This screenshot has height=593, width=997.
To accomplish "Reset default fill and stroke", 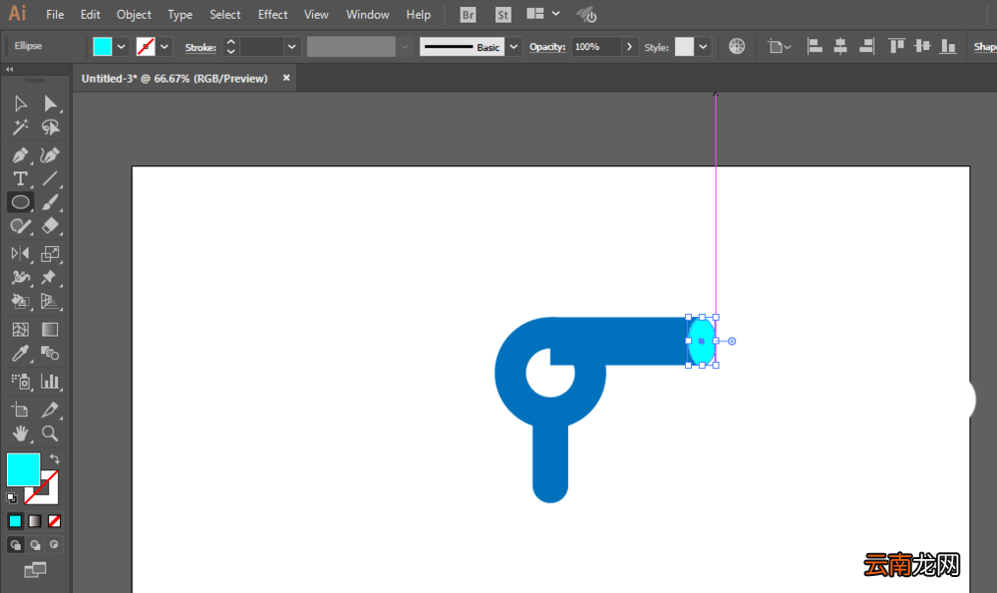I will pyautogui.click(x=11, y=497).
